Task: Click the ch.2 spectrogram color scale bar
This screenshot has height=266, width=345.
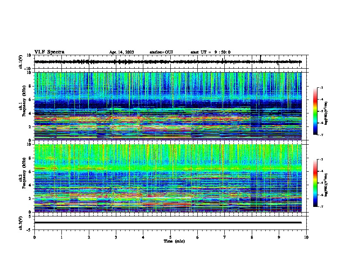Action: click(315, 183)
